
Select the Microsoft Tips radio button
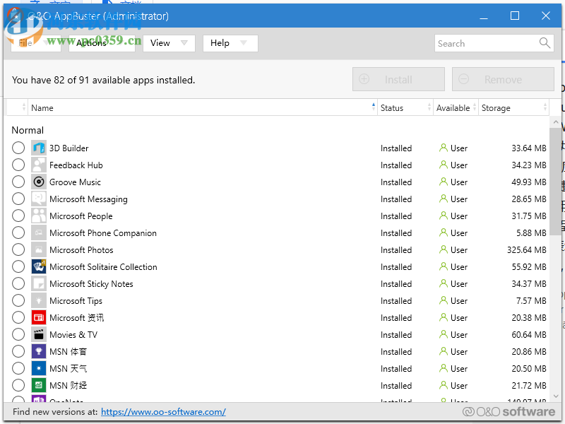coord(18,301)
